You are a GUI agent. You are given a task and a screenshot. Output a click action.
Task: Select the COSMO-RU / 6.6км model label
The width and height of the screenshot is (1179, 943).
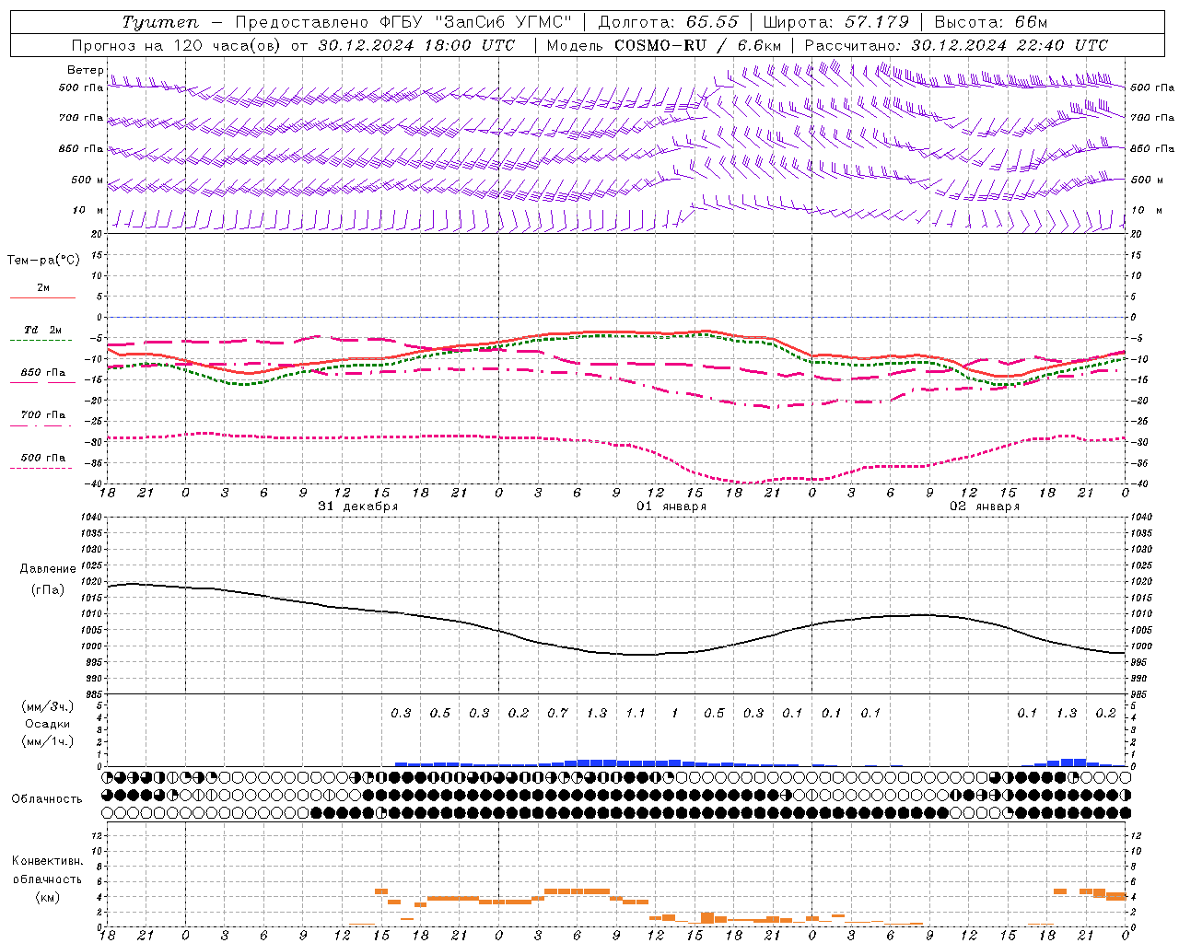(697, 45)
